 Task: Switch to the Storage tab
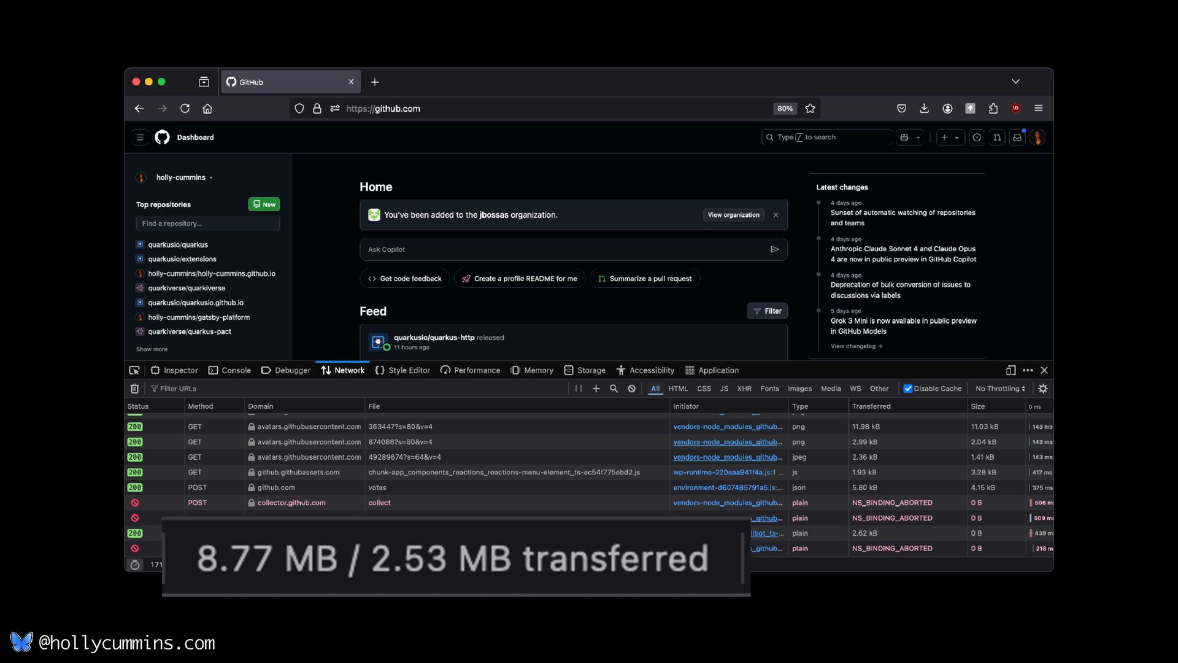[x=585, y=370]
